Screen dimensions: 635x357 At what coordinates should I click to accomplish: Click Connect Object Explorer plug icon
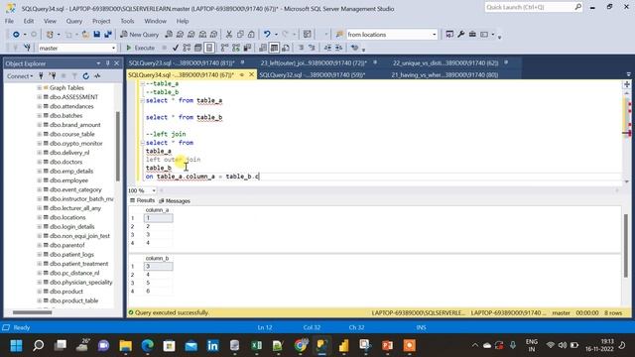pyautogui.click(x=41, y=75)
